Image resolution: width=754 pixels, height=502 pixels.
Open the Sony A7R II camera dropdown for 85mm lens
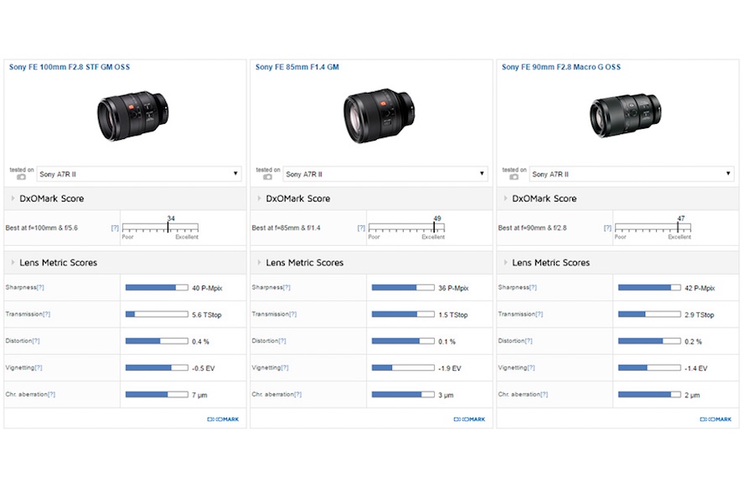click(x=385, y=174)
